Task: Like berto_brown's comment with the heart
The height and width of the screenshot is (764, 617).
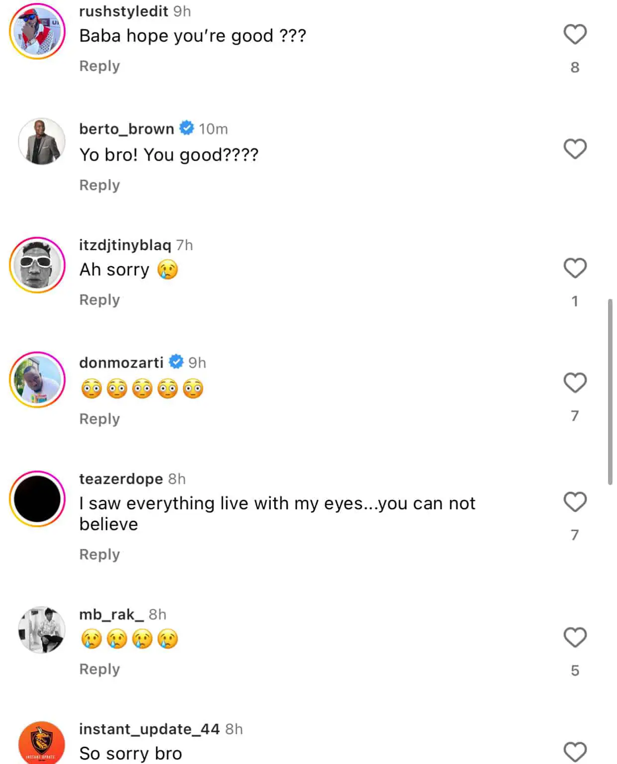Action: pos(575,149)
